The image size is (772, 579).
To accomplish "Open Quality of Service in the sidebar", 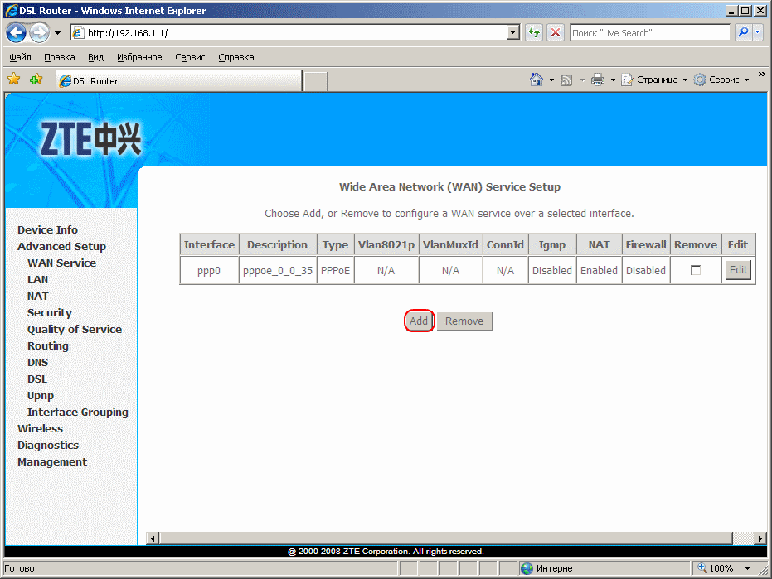I will click(74, 329).
